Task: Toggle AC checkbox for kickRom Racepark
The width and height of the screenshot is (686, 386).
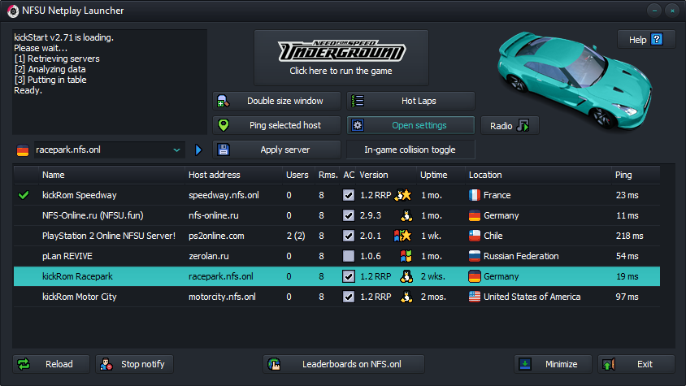Action: [x=349, y=276]
